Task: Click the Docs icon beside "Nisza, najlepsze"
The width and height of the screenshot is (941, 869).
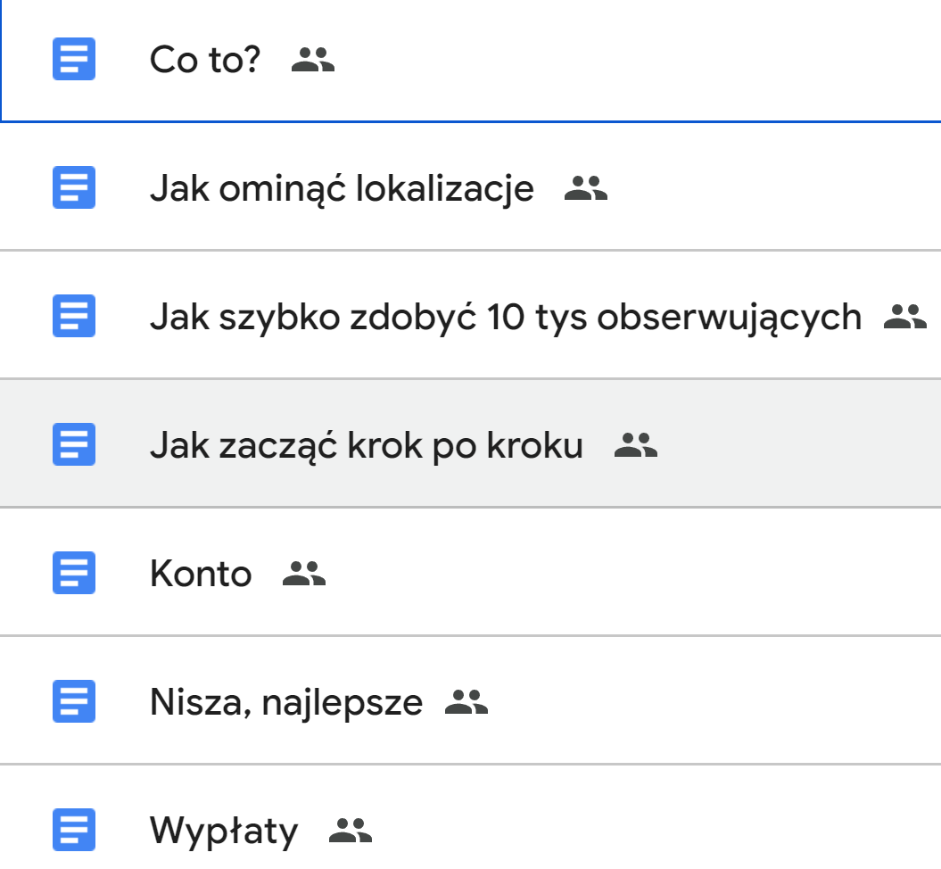Action: click(74, 702)
